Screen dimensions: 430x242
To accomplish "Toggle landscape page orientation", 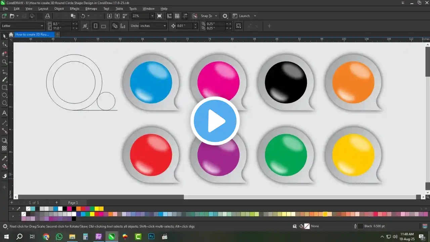I will pyautogui.click(x=103, y=26).
